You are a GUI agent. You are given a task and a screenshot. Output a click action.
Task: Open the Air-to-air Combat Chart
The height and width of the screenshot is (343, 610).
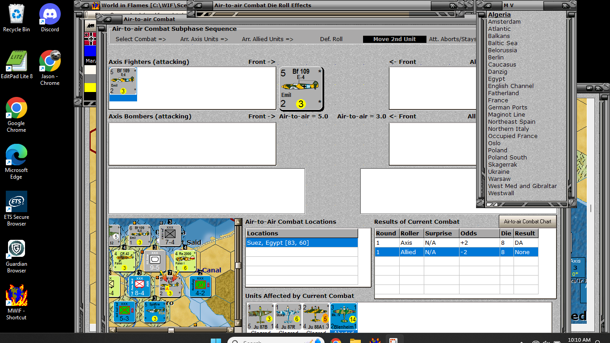tap(527, 221)
